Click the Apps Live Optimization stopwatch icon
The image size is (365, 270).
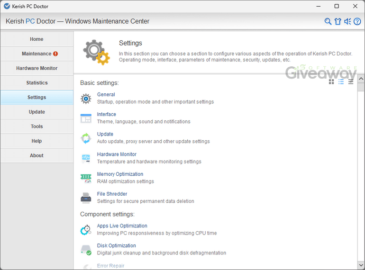[86, 230]
